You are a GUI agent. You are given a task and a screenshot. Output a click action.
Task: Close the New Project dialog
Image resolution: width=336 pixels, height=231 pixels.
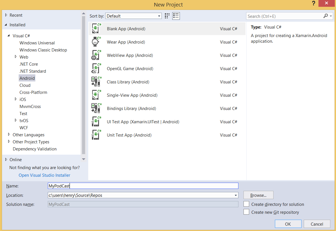[326, 3]
